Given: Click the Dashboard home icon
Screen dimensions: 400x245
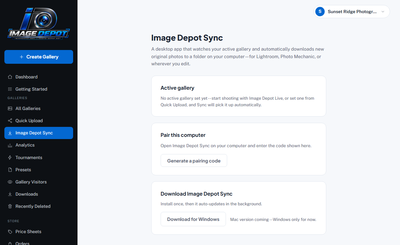Looking at the screenshot, I should 10,77.
